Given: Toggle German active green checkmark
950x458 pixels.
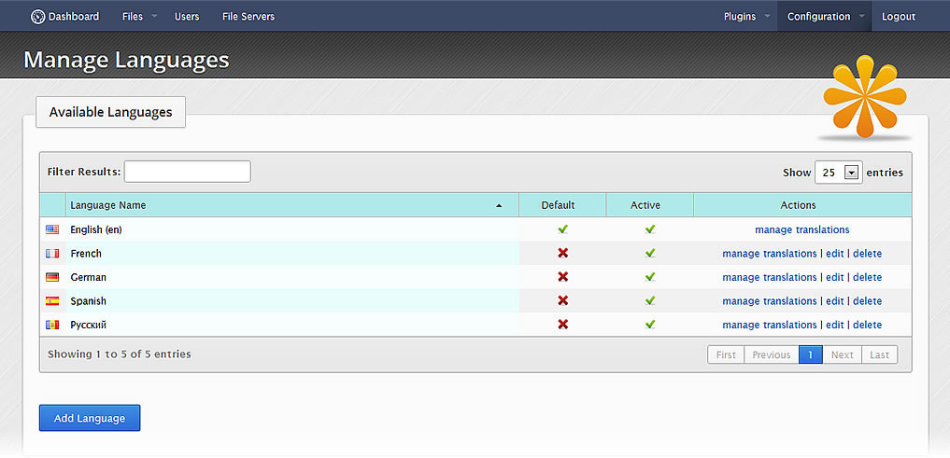Looking at the screenshot, I should (650, 277).
